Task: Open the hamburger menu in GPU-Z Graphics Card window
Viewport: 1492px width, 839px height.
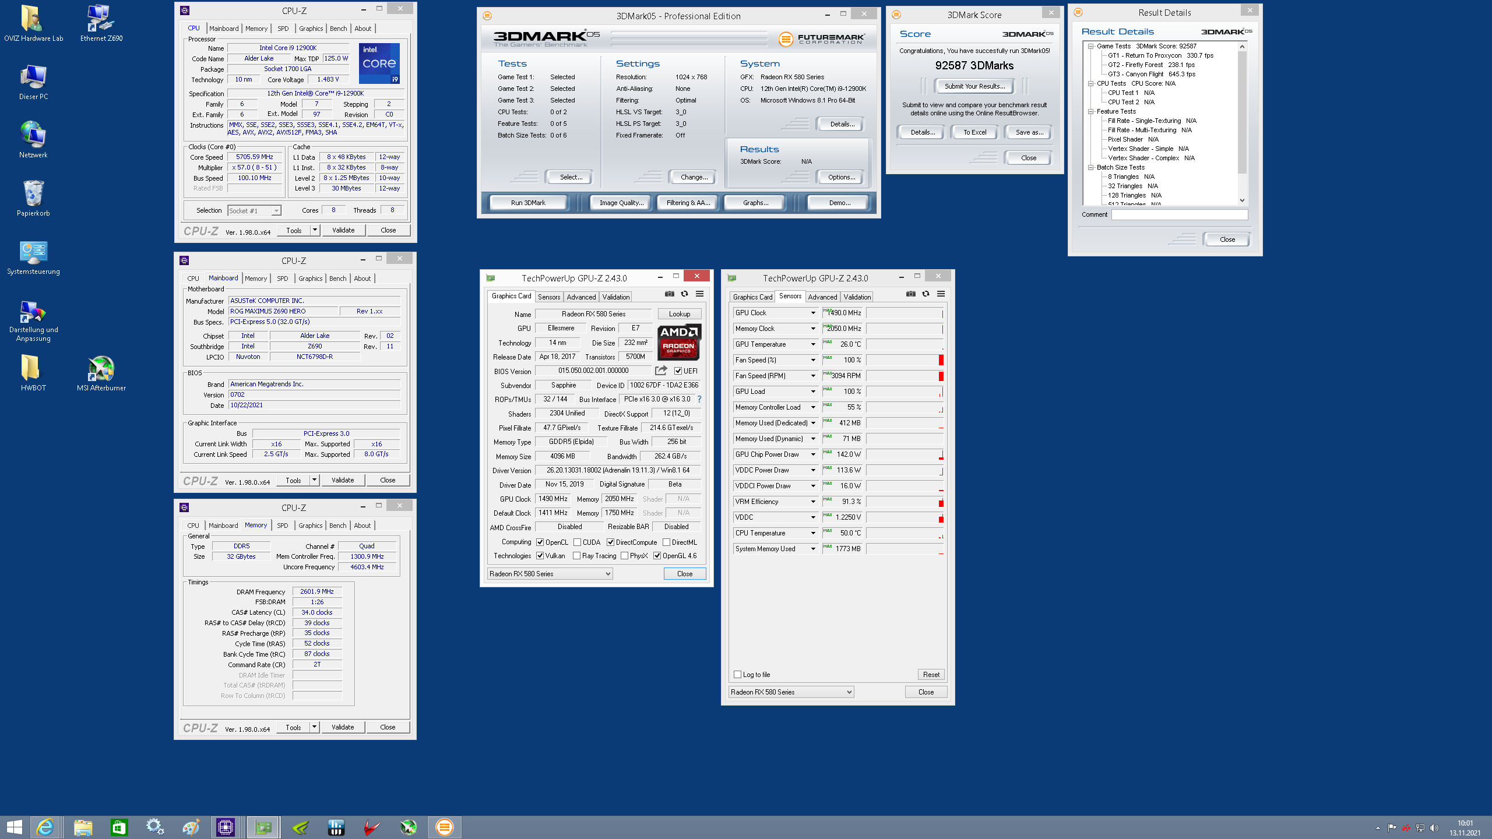Action: tap(700, 294)
